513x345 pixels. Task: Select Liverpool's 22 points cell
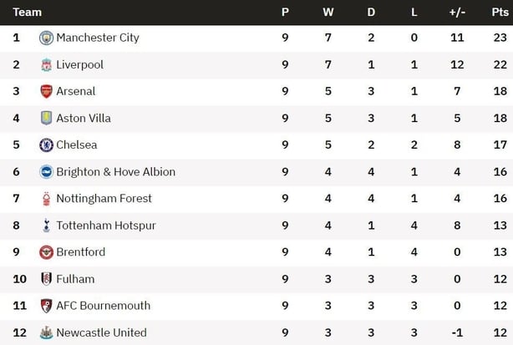(x=500, y=65)
